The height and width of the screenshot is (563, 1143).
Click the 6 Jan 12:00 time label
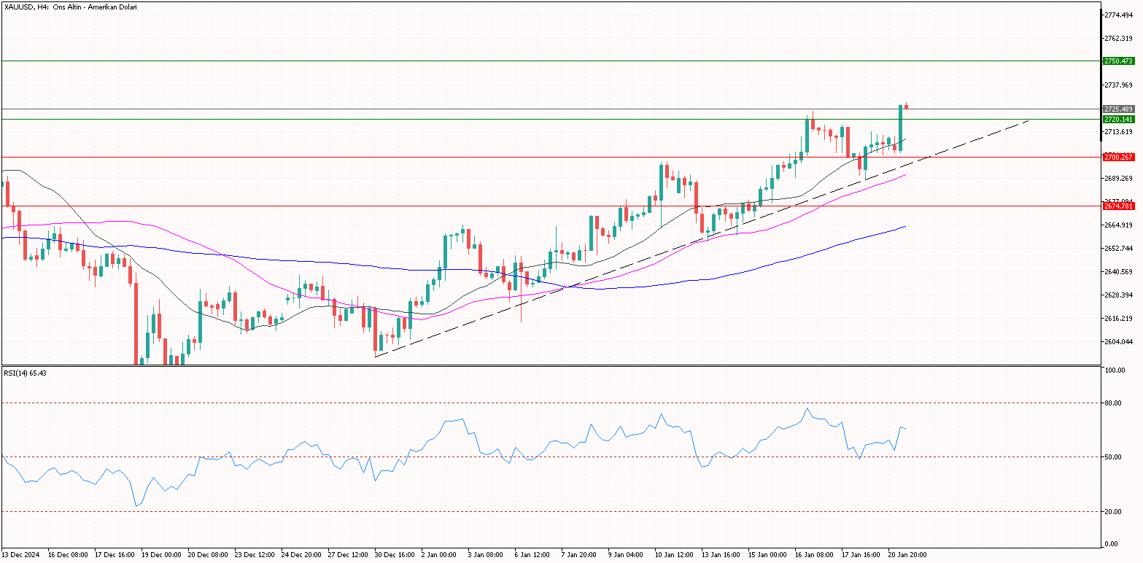click(534, 555)
